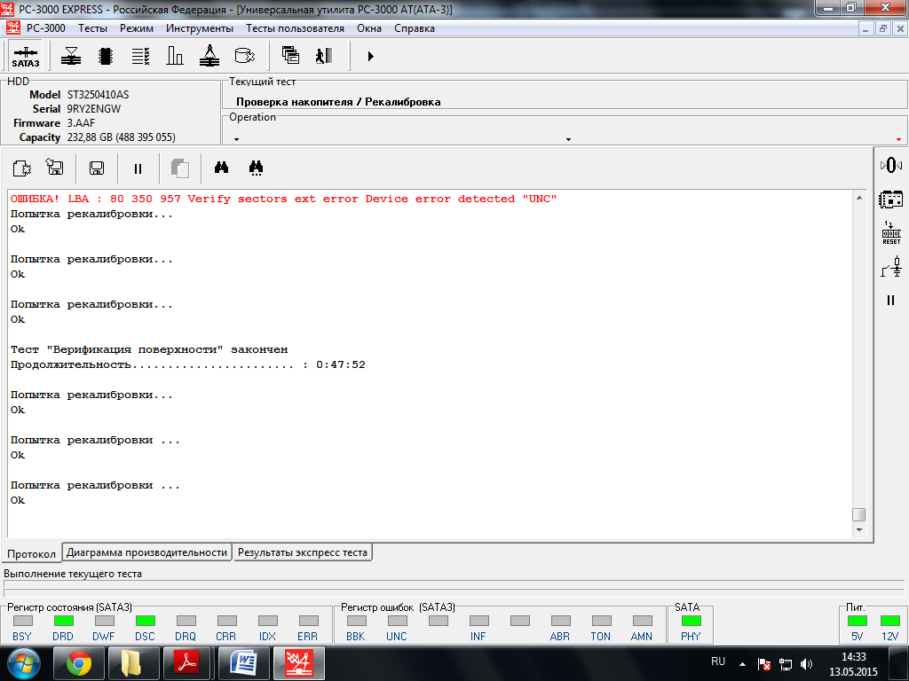Click the log scrollbar up arrow
The height and width of the screenshot is (681, 909).
(859, 198)
